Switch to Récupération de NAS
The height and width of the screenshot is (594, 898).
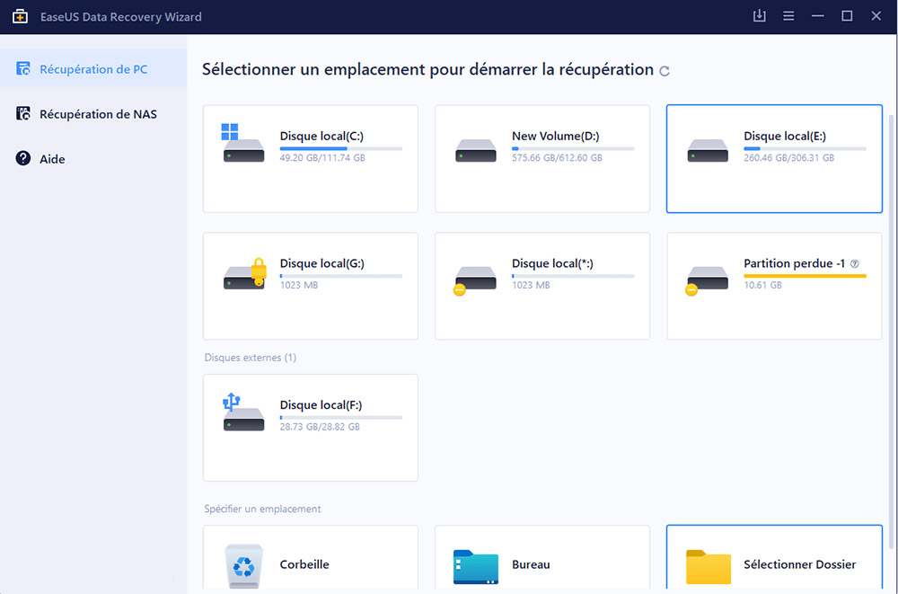click(93, 113)
